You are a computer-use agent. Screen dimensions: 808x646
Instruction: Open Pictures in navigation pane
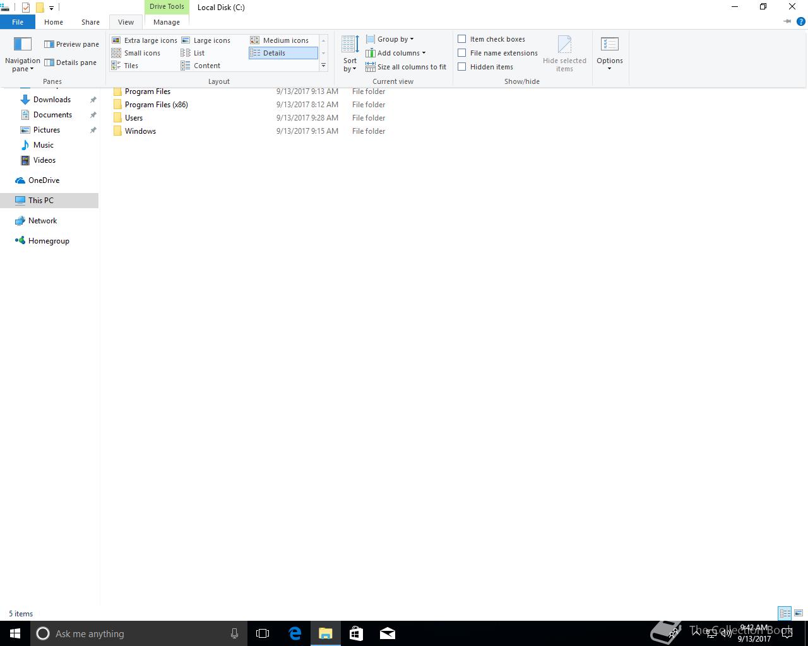pyautogui.click(x=47, y=130)
